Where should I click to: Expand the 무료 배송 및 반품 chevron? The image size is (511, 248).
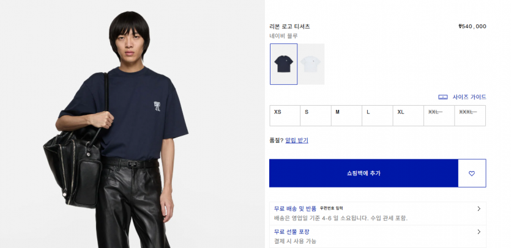[x=479, y=209]
